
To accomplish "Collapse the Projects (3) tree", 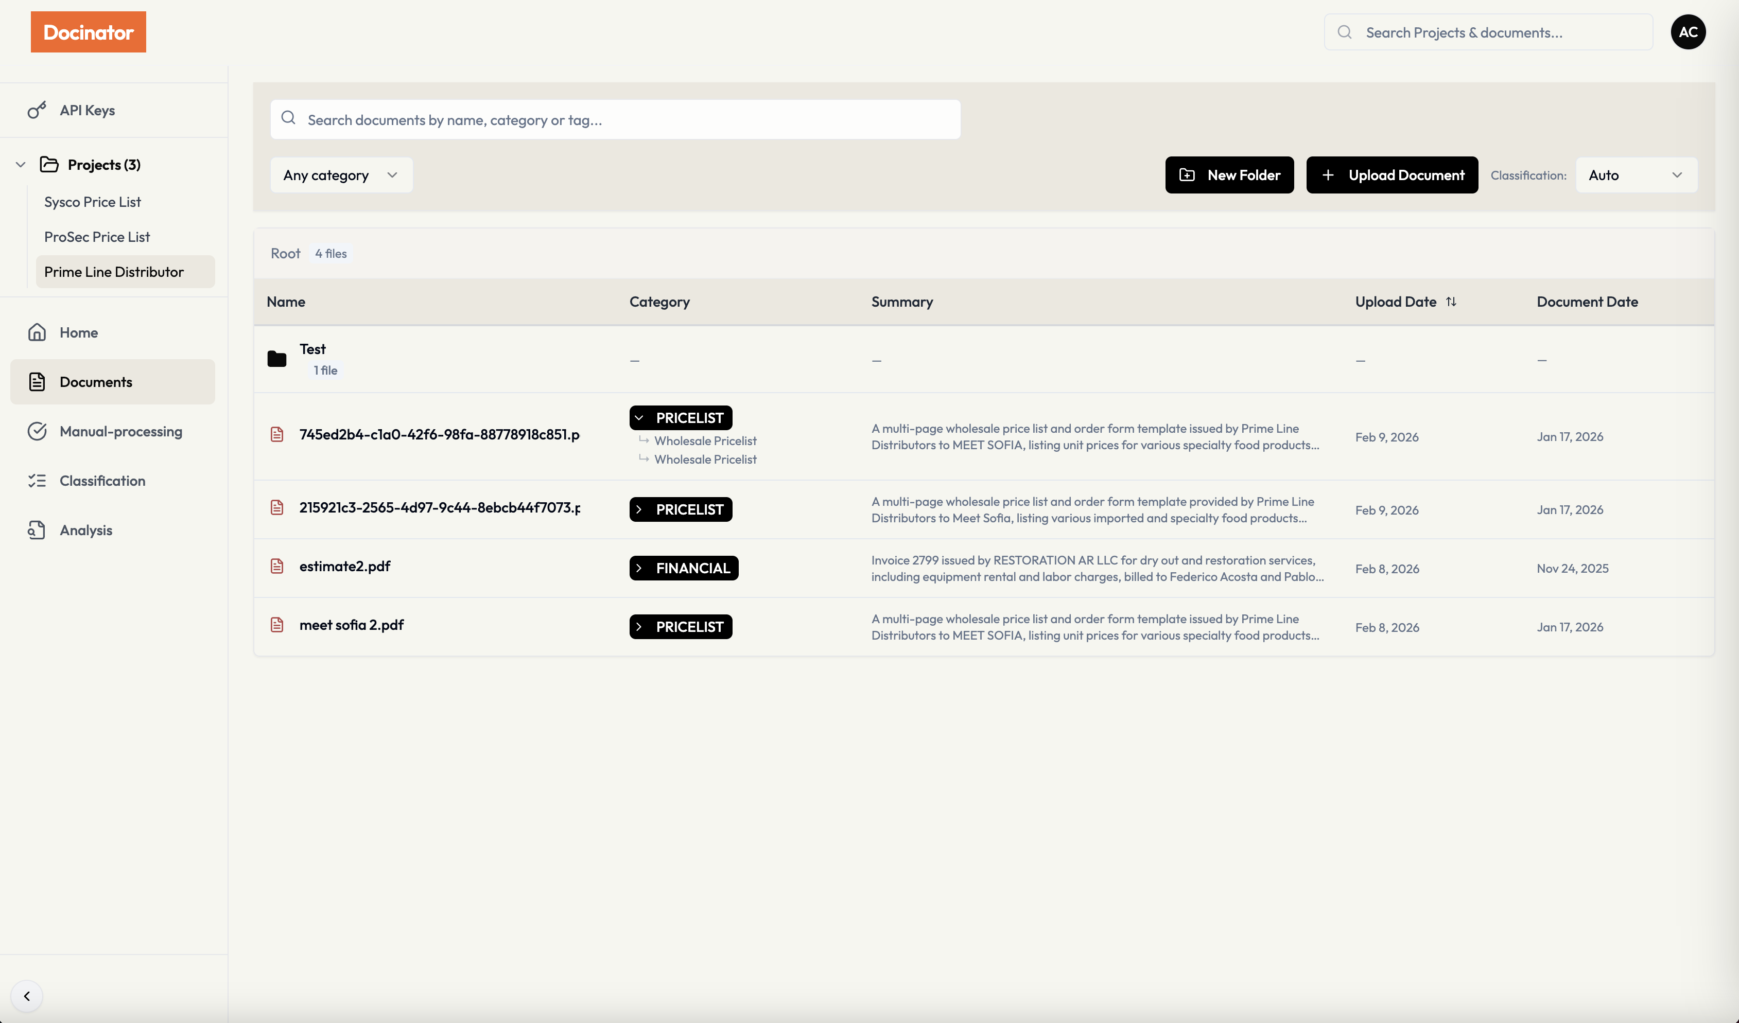I will 21,165.
